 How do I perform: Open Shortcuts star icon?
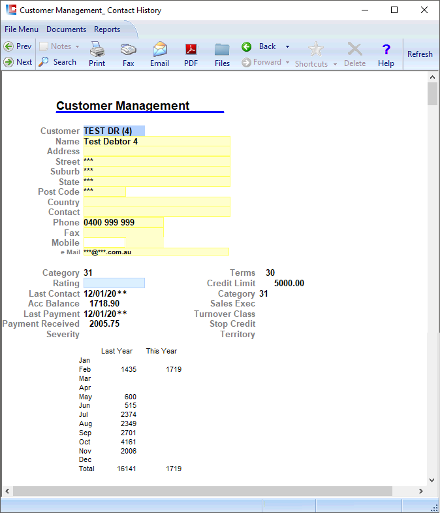click(316, 50)
